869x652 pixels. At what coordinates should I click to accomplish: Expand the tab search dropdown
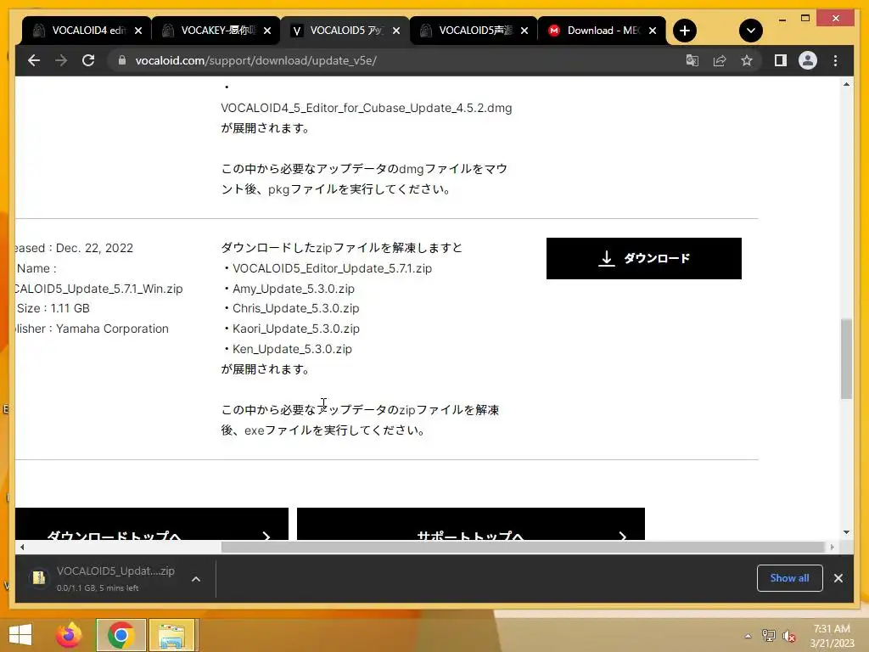pyautogui.click(x=751, y=31)
